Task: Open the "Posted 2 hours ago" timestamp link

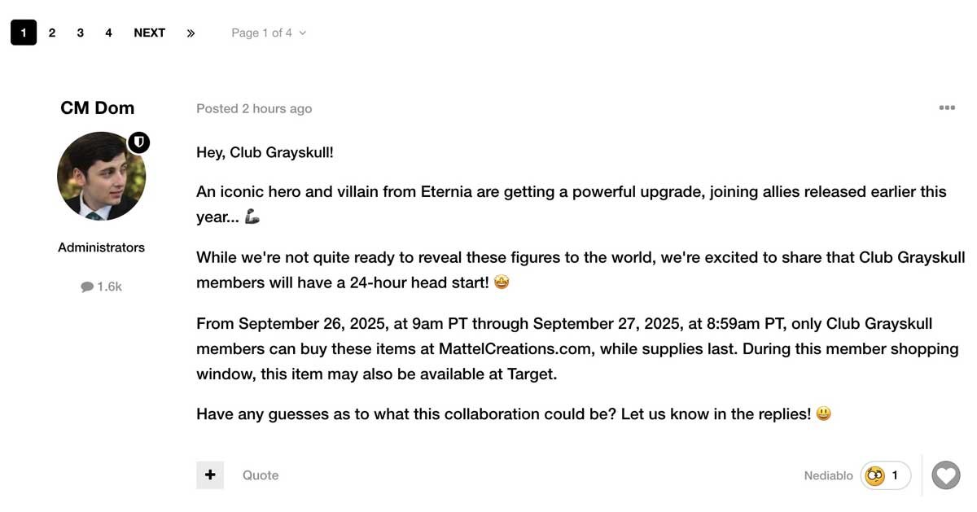Action: pos(254,108)
